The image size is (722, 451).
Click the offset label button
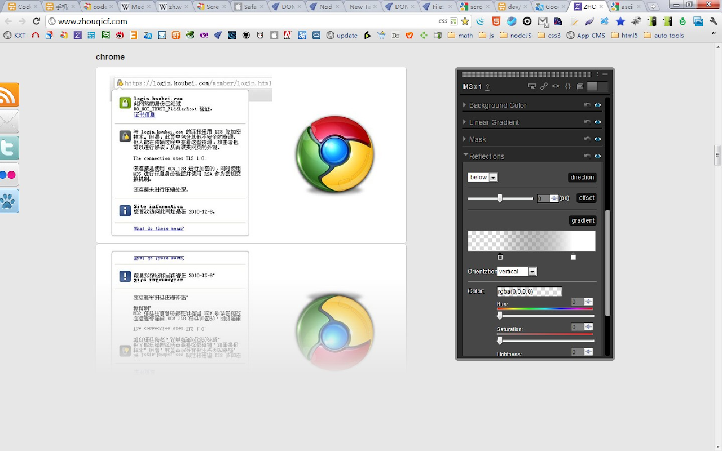click(587, 198)
